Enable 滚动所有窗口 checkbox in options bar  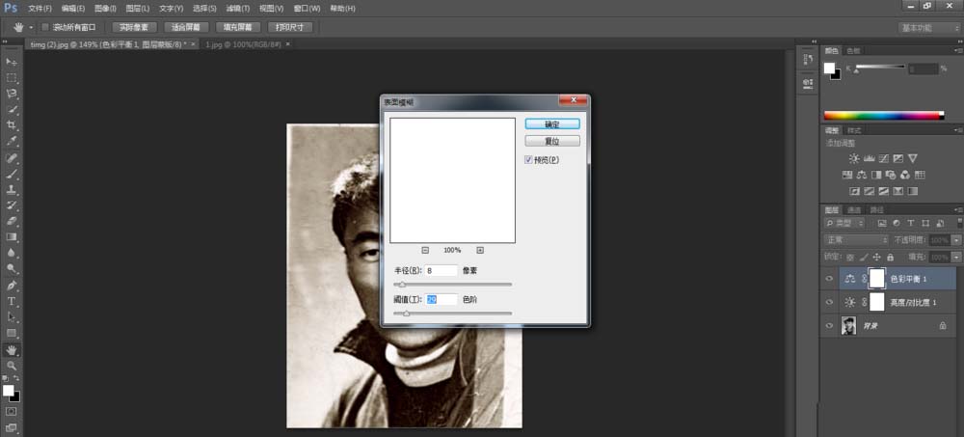45,27
